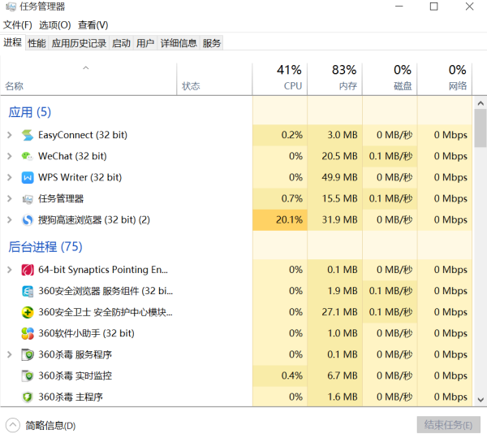487x434 pixels.
Task: Click the 20.1% CPU value cell
Action: 280,220
